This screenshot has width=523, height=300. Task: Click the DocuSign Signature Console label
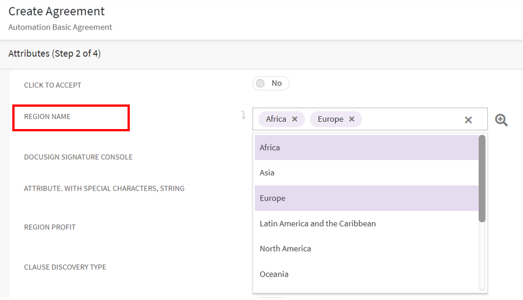coord(78,157)
